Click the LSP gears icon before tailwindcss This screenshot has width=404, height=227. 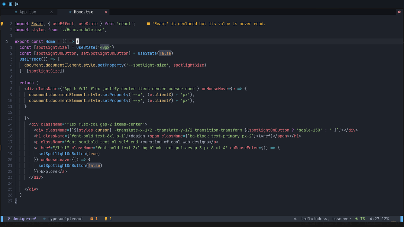pos(295,218)
